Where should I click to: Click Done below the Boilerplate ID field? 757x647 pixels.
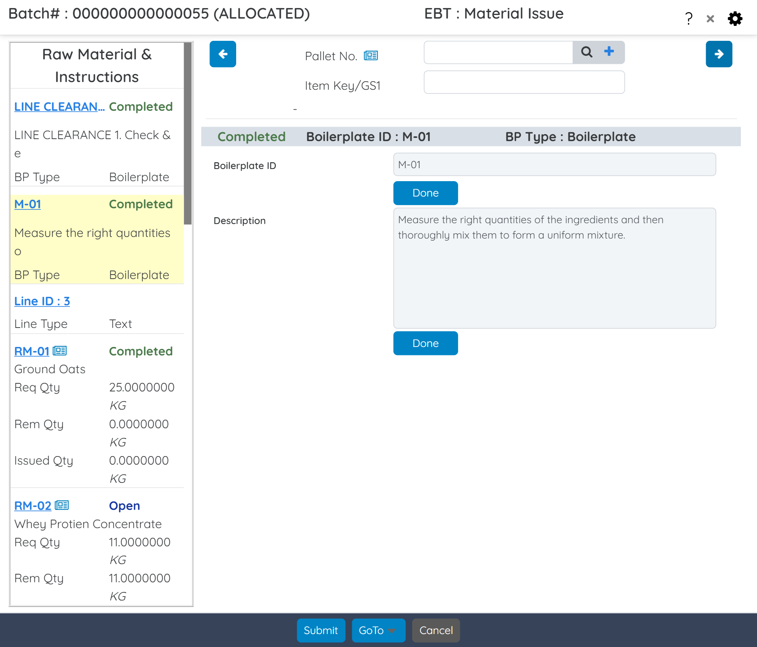425,193
